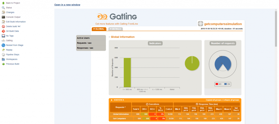
Task: Sort by the KO count column header
Action: (153, 109)
